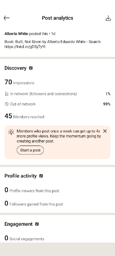Tap the Post analytics title

click(57, 18)
